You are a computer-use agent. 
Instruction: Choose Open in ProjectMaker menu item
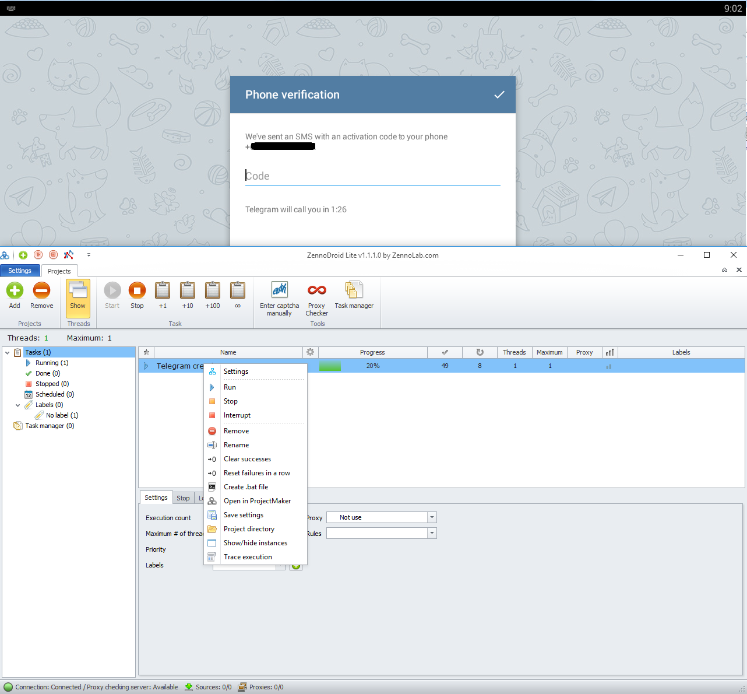click(255, 501)
